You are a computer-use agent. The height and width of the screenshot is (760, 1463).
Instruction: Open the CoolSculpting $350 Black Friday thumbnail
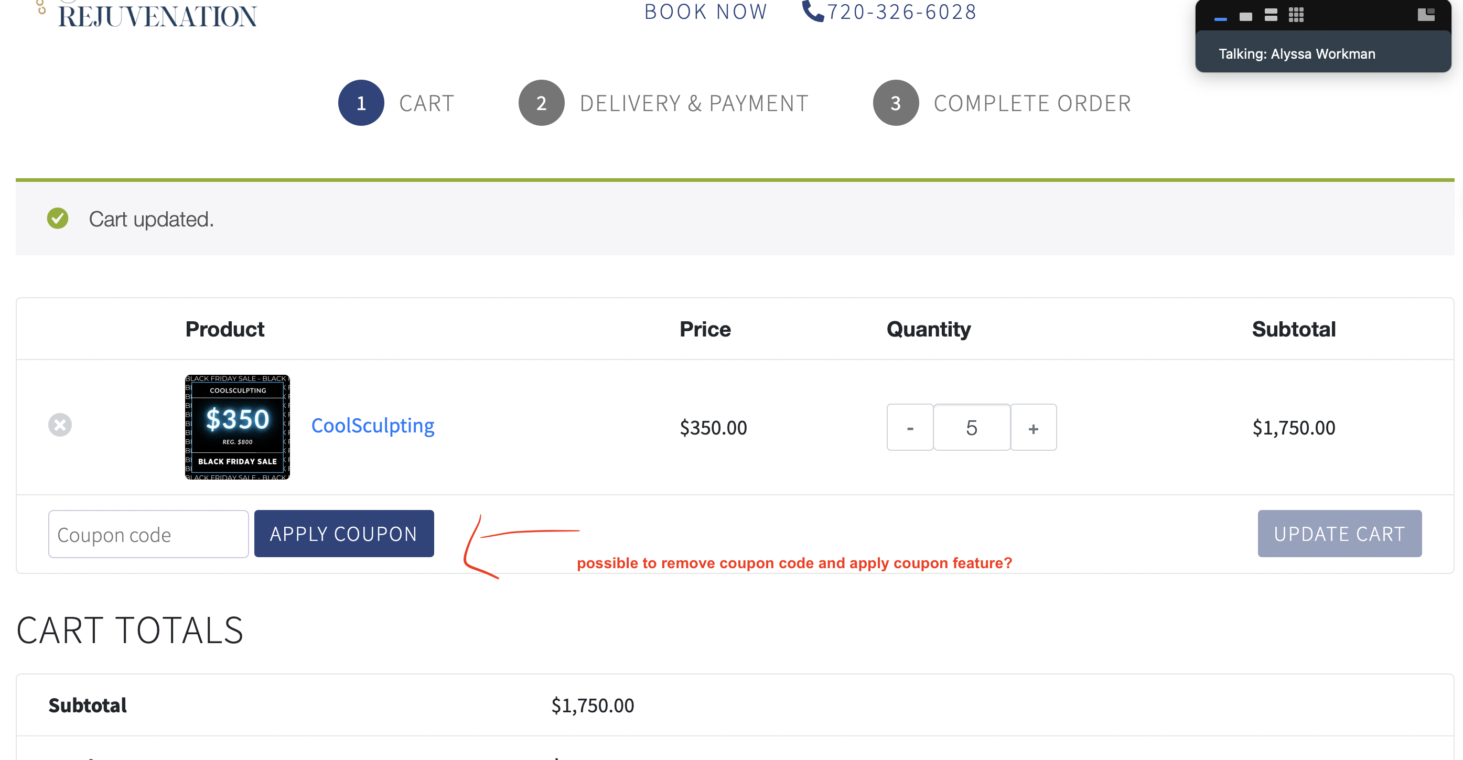[x=238, y=427]
